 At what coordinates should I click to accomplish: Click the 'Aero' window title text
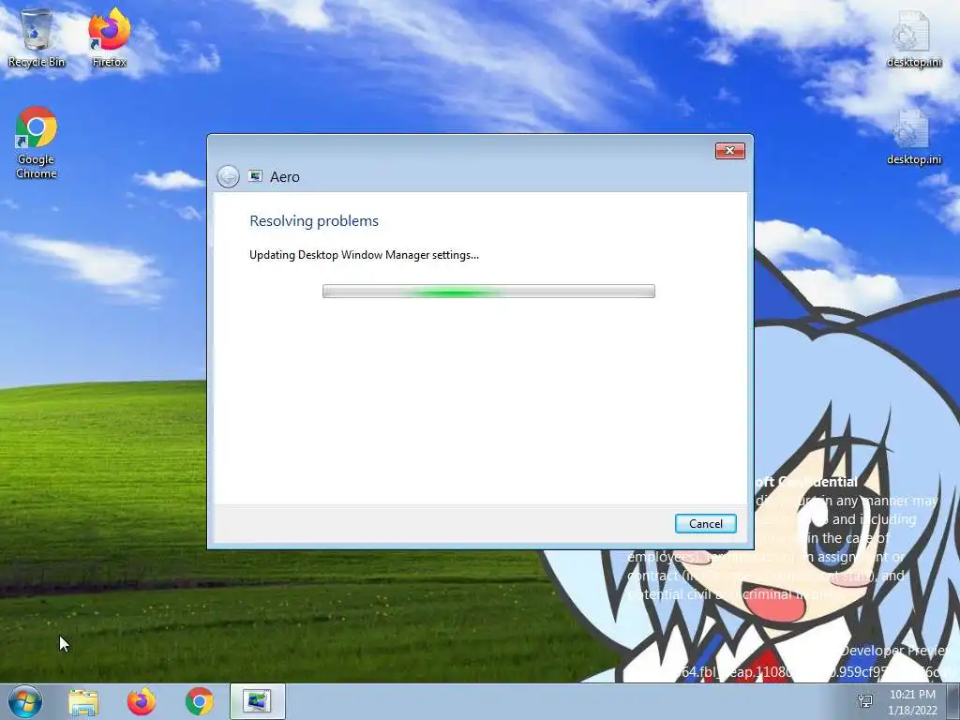[285, 177]
